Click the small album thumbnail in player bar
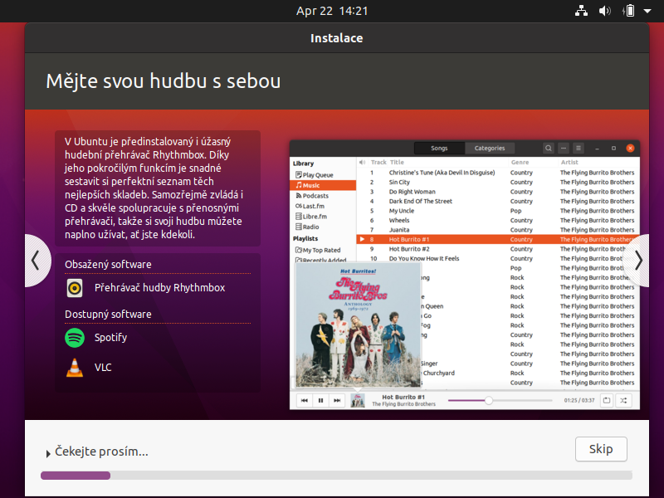Image resolution: width=664 pixels, height=498 pixels. pos(358,401)
